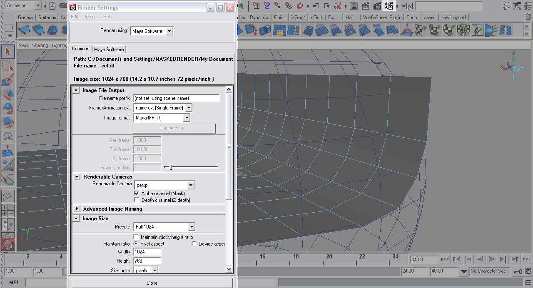Enable Maintain width/height ratio checkbox
Screen dimensions: 533x288
[136, 237]
